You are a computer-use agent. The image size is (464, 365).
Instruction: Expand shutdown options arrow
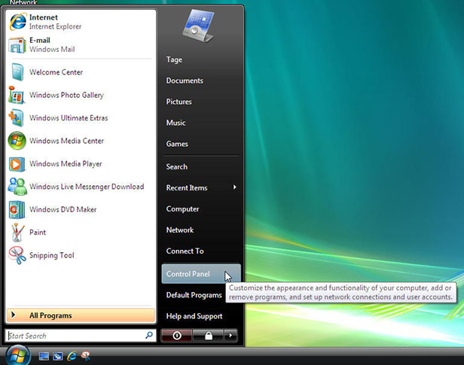click(230, 336)
